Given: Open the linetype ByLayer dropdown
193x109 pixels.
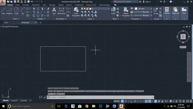Looking at the screenshot, I should pos(143,15).
